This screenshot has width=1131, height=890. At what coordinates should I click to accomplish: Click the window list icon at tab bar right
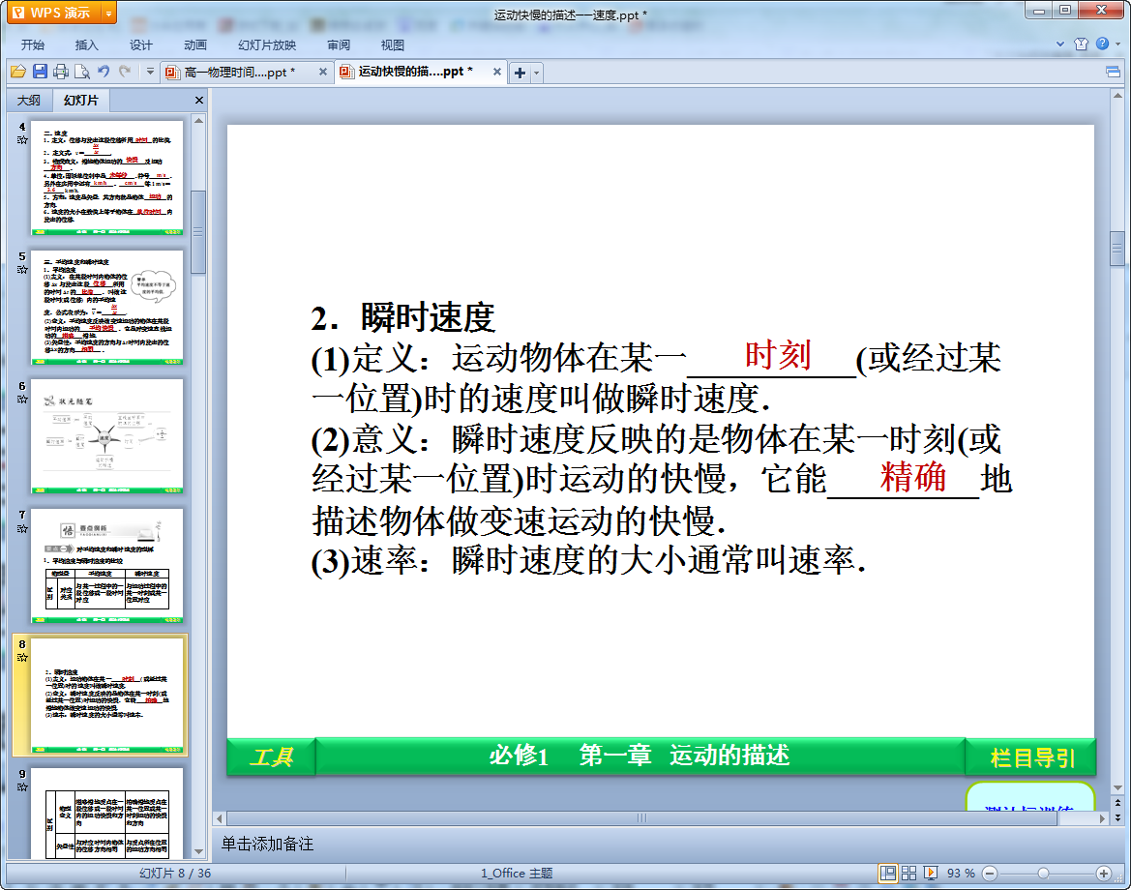pos(1113,72)
